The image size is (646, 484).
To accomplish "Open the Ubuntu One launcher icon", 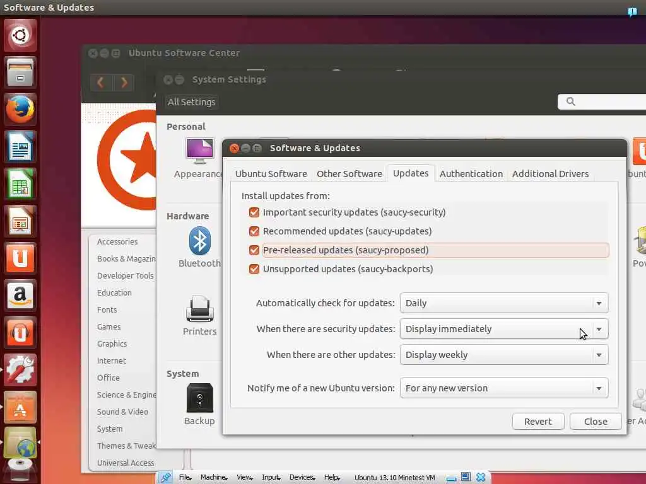I will [x=20, y=258].
